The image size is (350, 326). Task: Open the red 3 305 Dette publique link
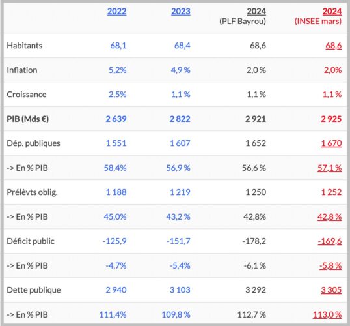pyautogui.click(x=331, y=290)
